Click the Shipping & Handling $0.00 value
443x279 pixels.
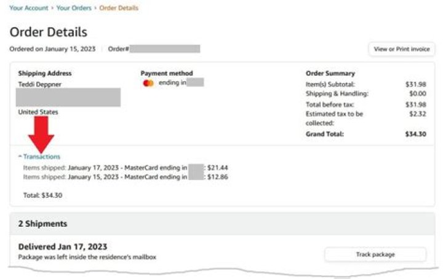[x=417, y=93]
